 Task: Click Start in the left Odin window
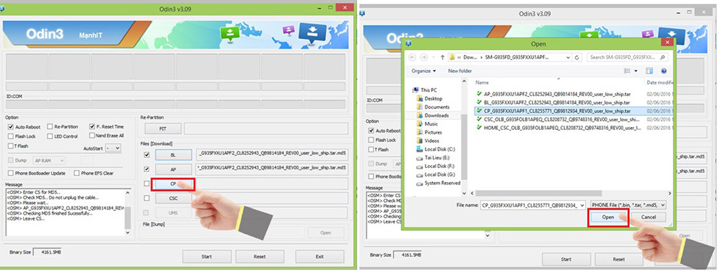click(x=207, y=256)
